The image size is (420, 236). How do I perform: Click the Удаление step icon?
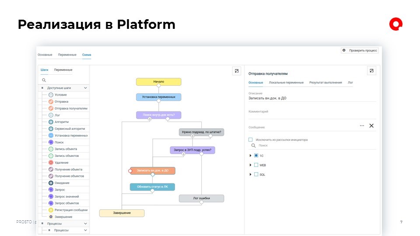point(51,163)
